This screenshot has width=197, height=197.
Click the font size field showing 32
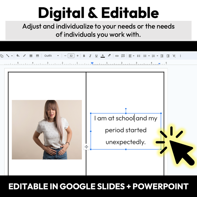pos(71,56)
